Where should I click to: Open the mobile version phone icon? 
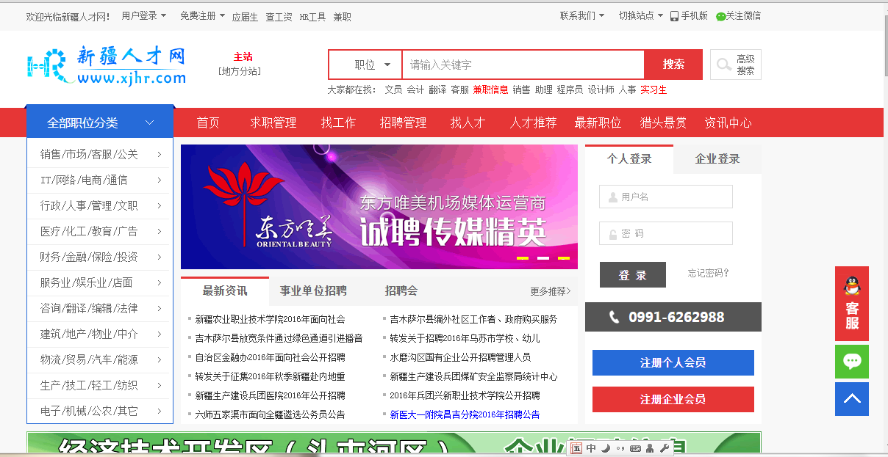(674, 16)
